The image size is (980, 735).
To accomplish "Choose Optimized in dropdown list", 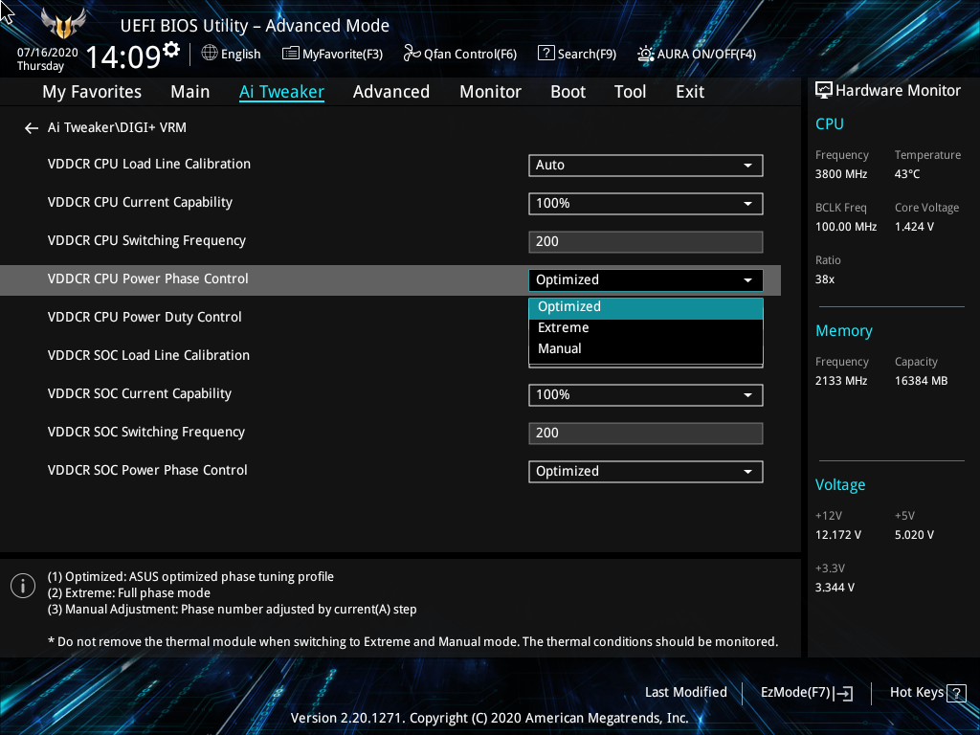I will tap(646, 307).
